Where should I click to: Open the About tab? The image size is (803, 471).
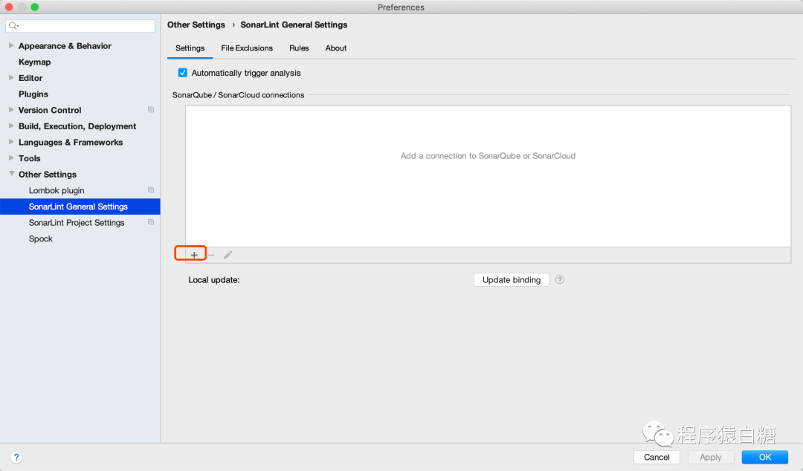pos(336,48)
